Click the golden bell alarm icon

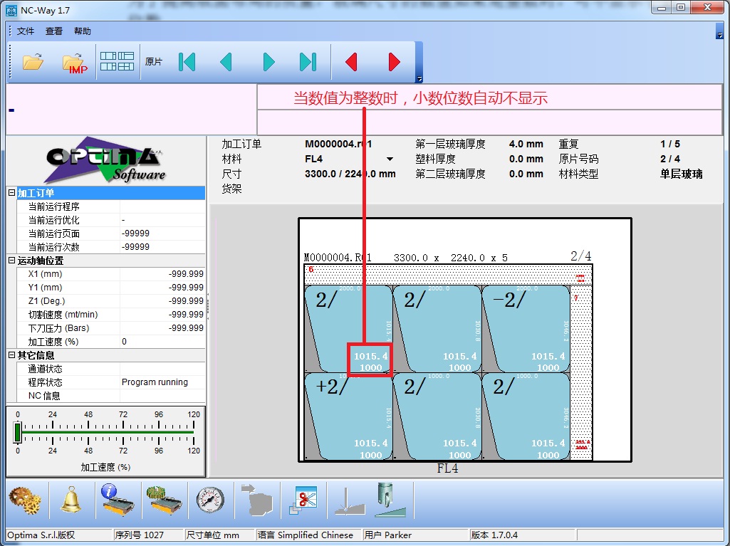[x=70, y=499]
